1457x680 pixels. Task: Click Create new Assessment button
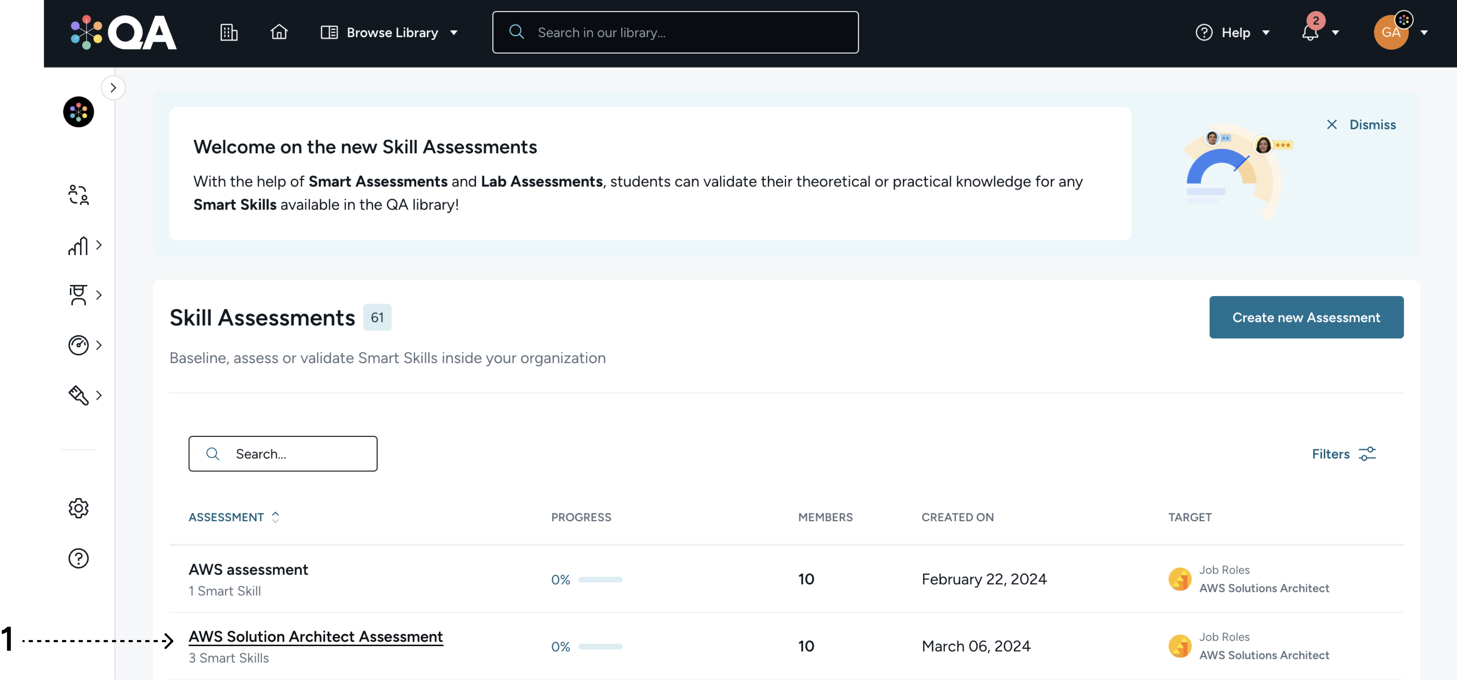pos(1306,317)
